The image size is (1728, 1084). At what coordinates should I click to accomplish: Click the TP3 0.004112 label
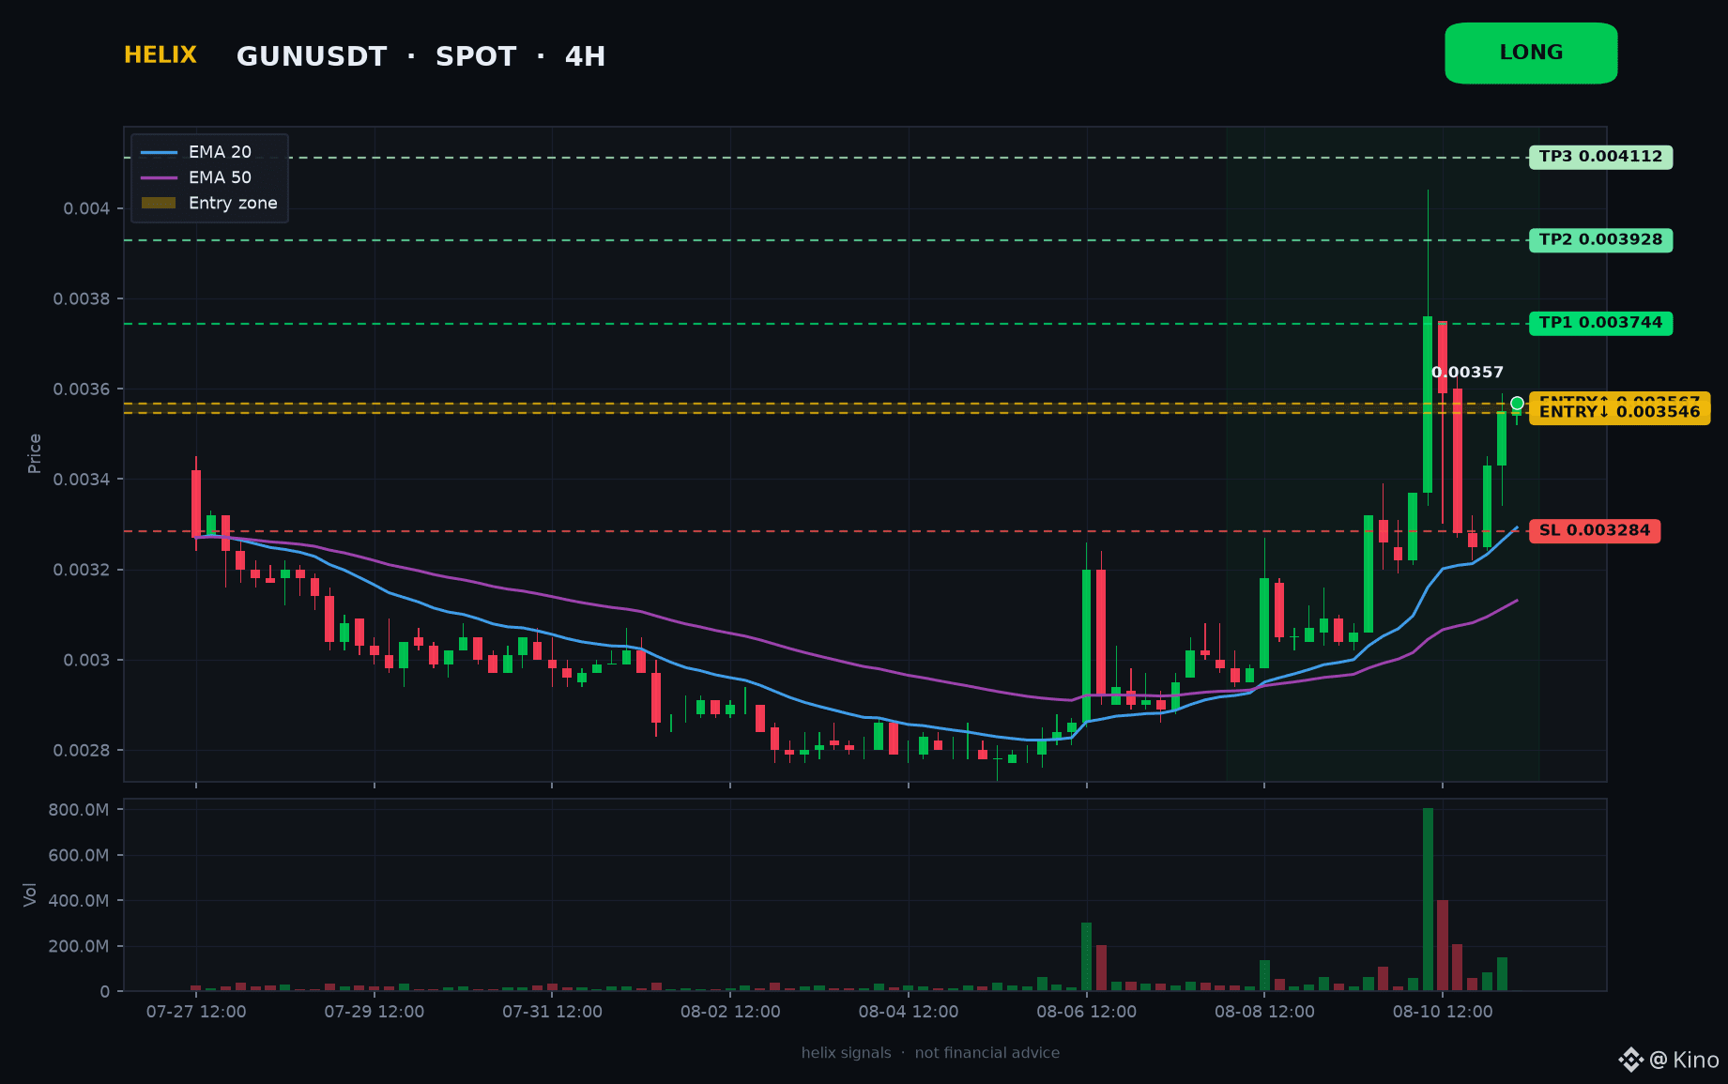[1600, 157]
